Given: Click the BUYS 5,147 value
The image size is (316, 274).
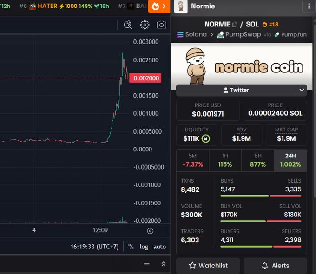Looking at the screenshot, I should click(228, 189).
